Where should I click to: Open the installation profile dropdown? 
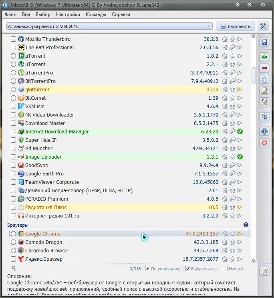[x=109, y=26]
